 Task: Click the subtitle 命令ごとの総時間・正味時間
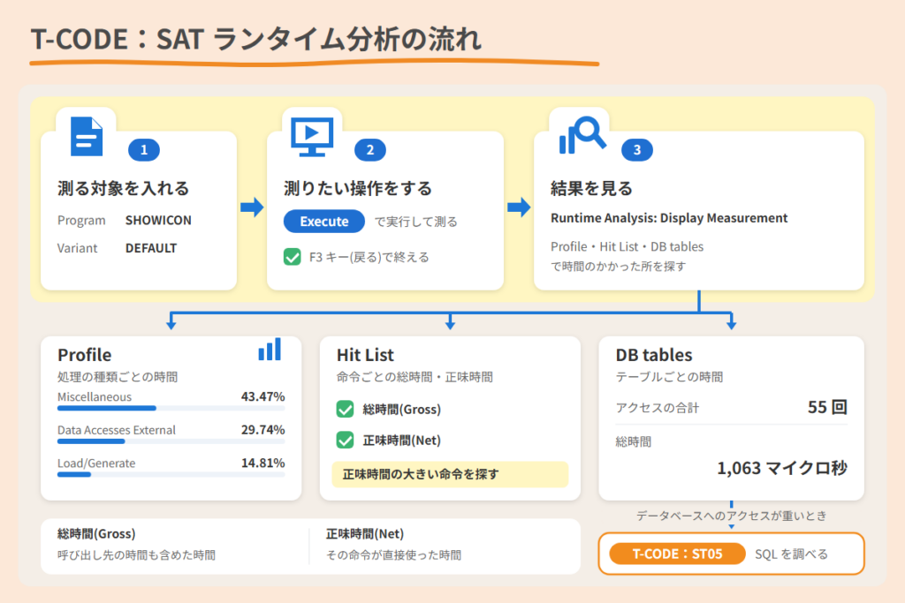pos(414,377)
